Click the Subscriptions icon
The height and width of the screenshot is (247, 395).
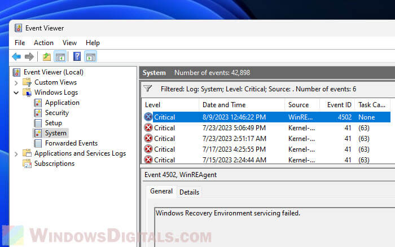(x=27, y=164)
